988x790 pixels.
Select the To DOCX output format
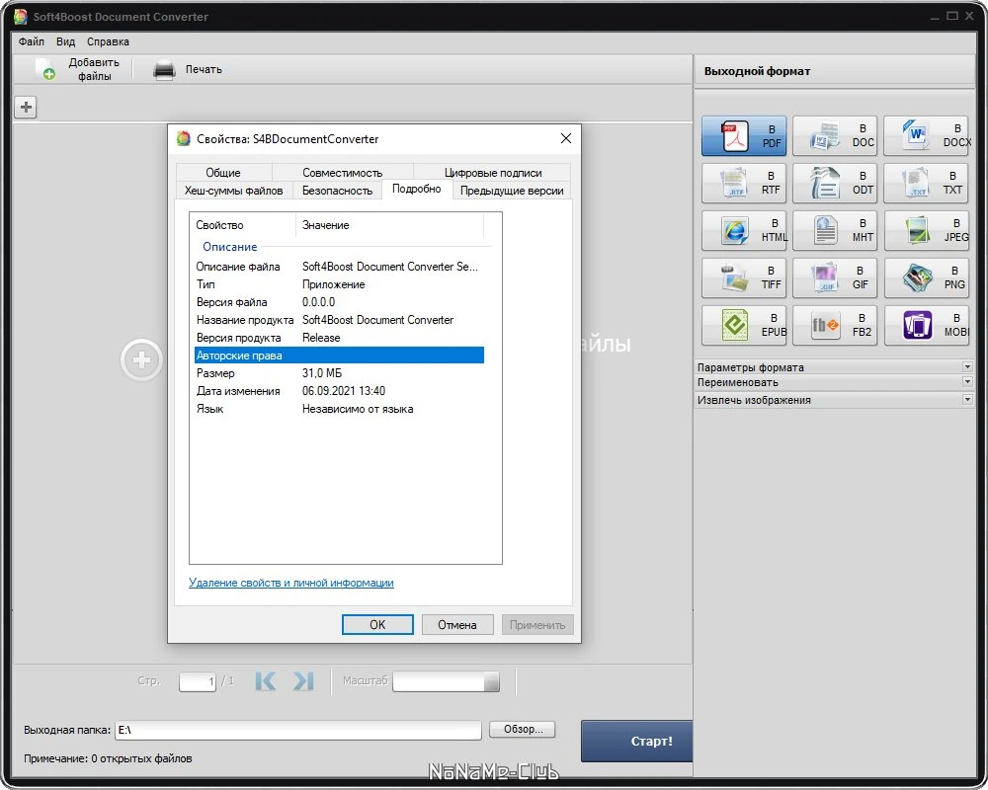point(928,135)
